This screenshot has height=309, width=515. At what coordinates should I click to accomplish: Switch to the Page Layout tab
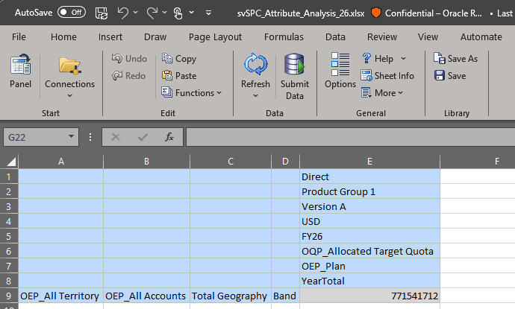click(215, 37)
